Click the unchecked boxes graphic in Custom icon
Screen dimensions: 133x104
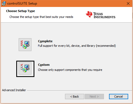pyautogui.click(x=22, y=68)
